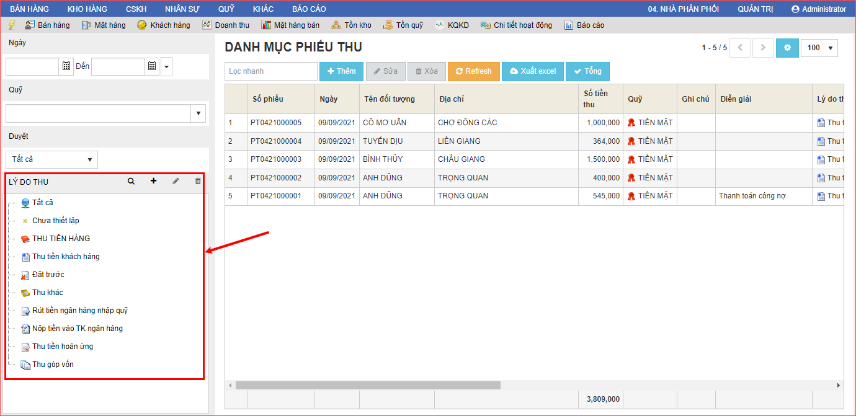
Task: Click the Lọc nhanh filter field
Action: (x=271, y=71)
